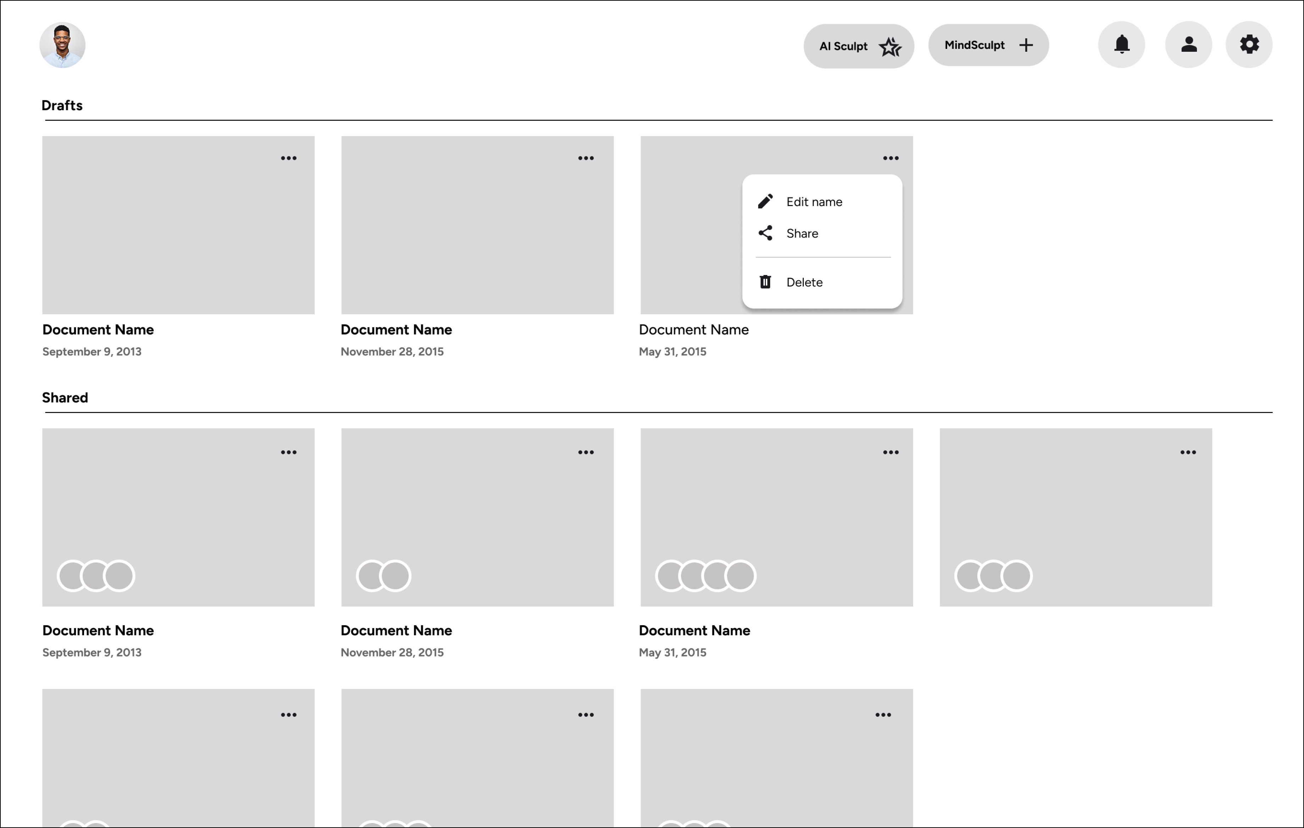Select Edit name from the context menu
Image resolution: width=1304 pixels, height=828 pixels.
(x=814, y=201)
